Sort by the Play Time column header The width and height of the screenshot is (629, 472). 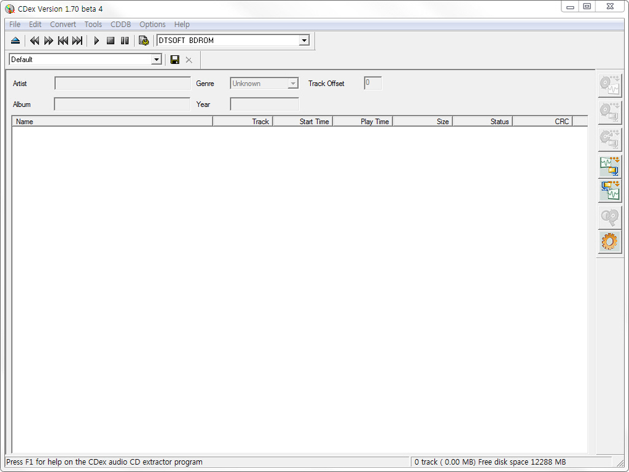[x=362, y=121]
